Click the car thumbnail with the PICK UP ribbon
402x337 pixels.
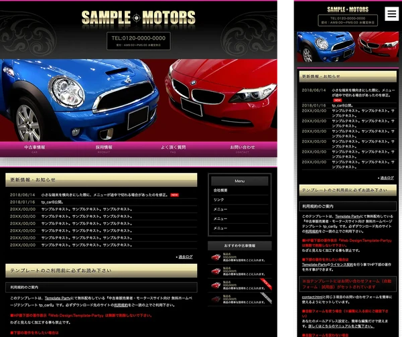click(216, 285)
